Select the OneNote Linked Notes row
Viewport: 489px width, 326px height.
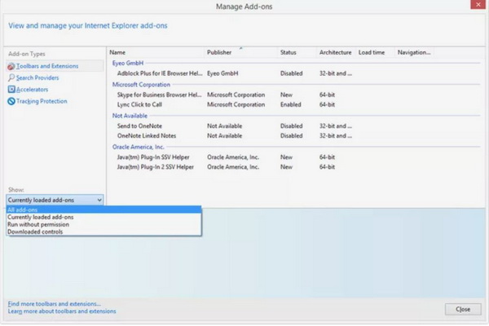[x=295, y=136]
